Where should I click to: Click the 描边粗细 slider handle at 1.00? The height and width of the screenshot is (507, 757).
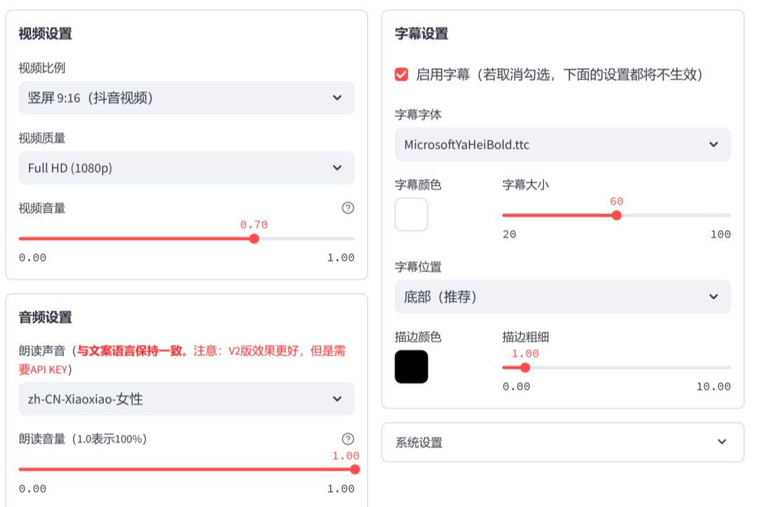pyautogui.click(x=526, y=367)
